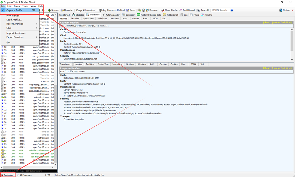Open the Rules menu
Image resolution: width=295 pixels, height=177 pixels.
click(17, 6)
